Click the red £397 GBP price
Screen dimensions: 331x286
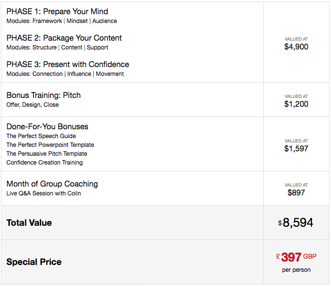pos(296,257)
